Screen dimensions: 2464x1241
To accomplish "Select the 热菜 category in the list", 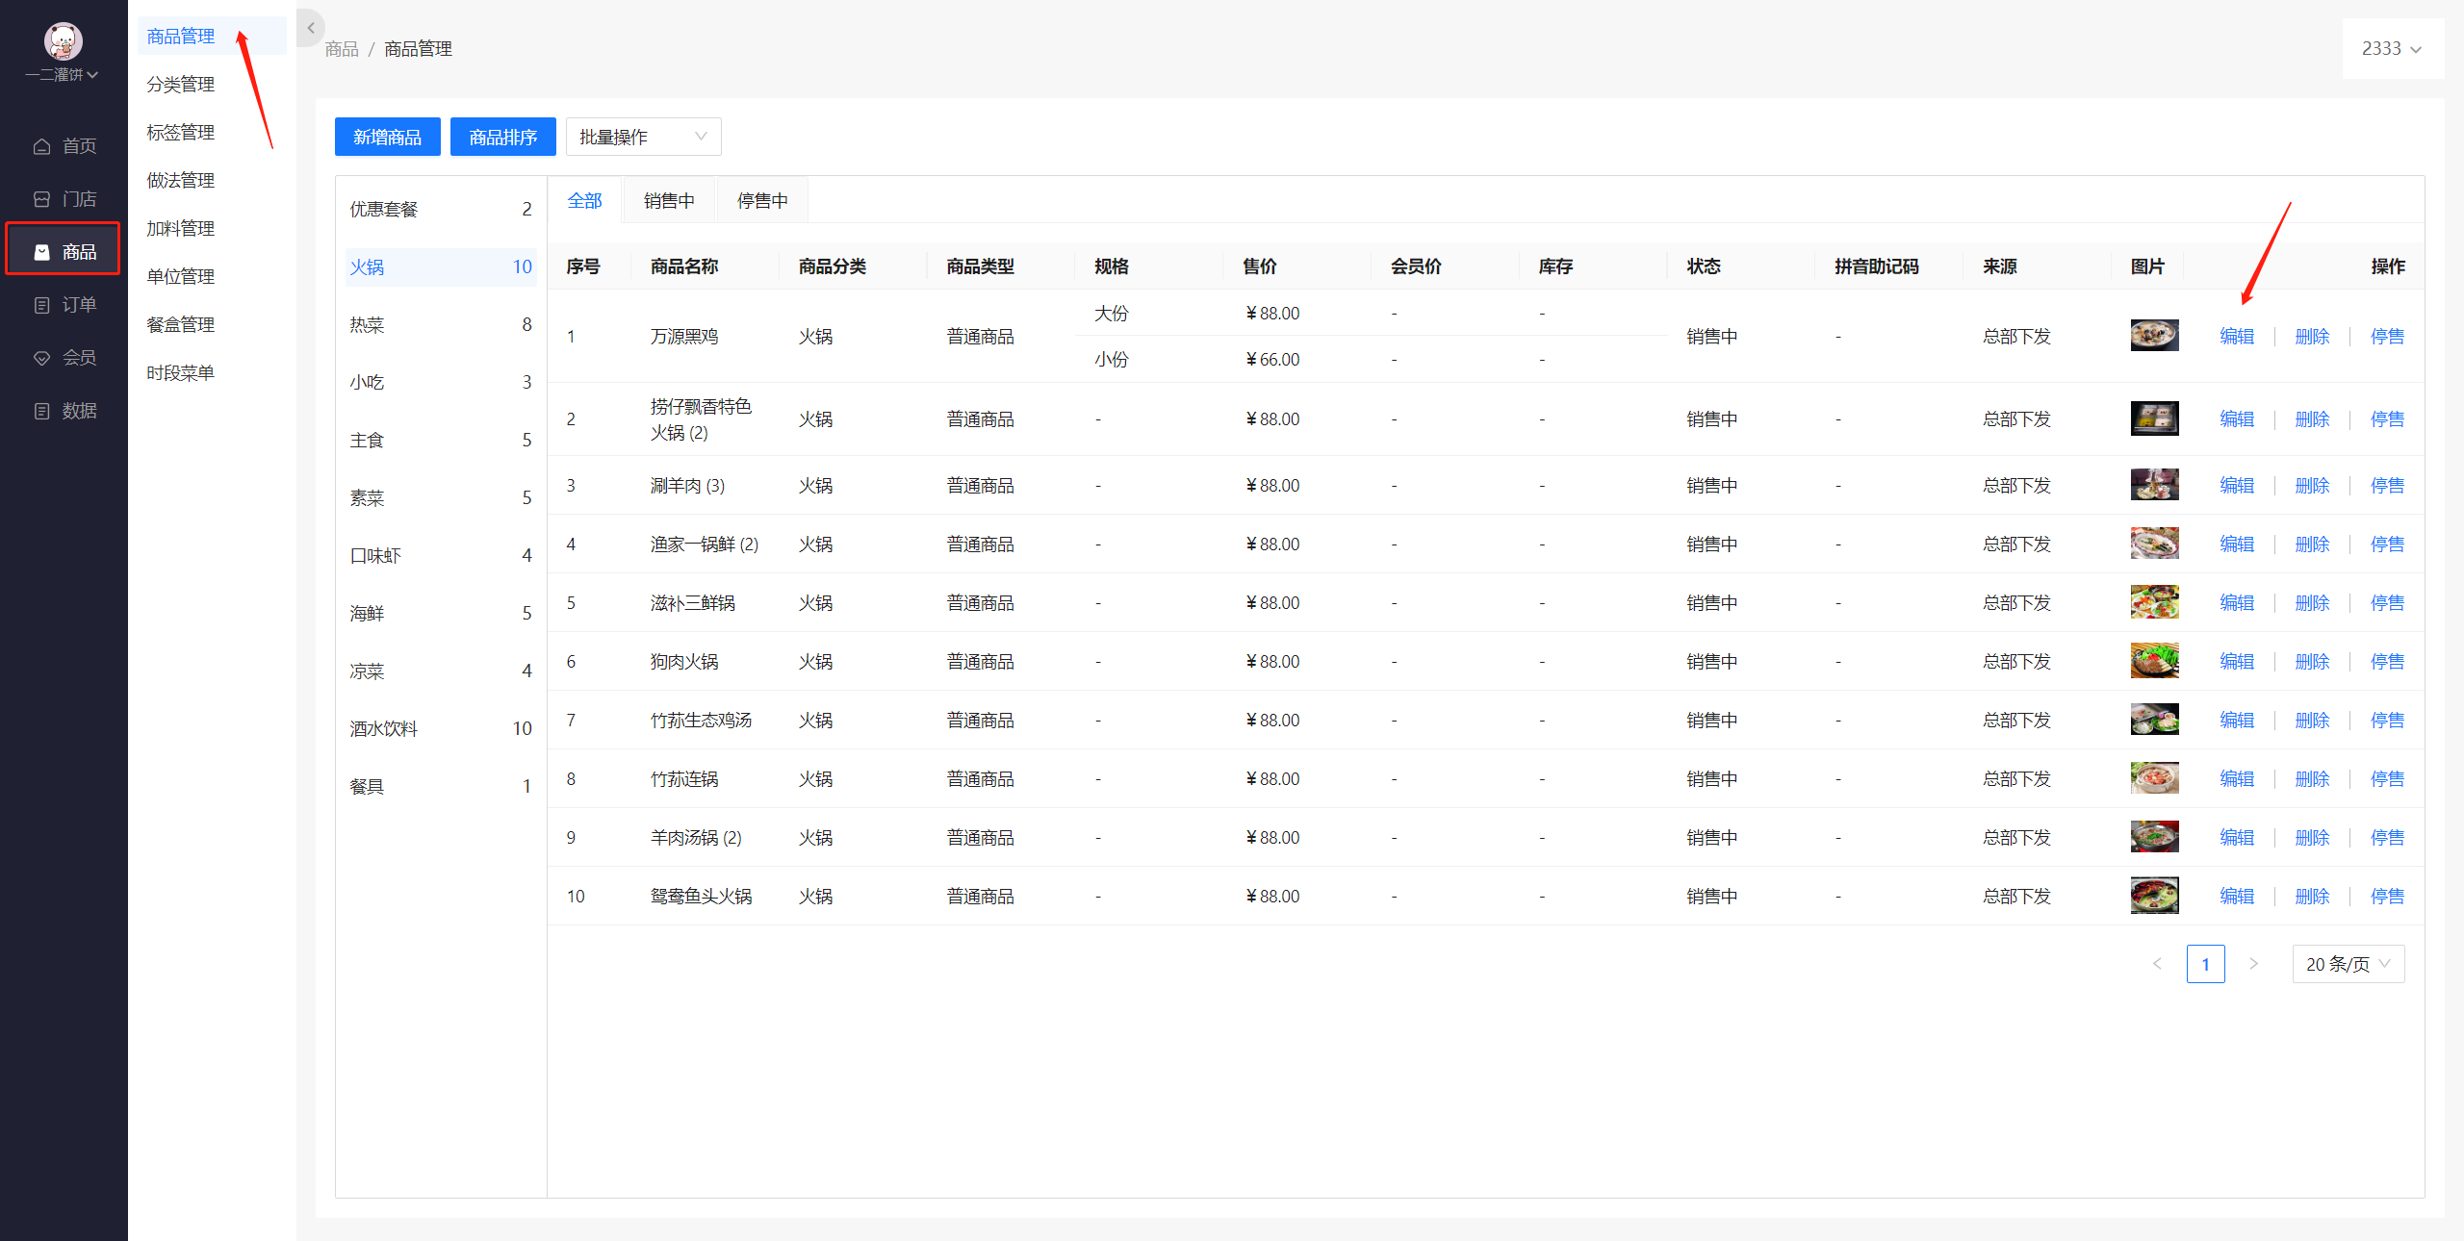I will coord(441,324).
